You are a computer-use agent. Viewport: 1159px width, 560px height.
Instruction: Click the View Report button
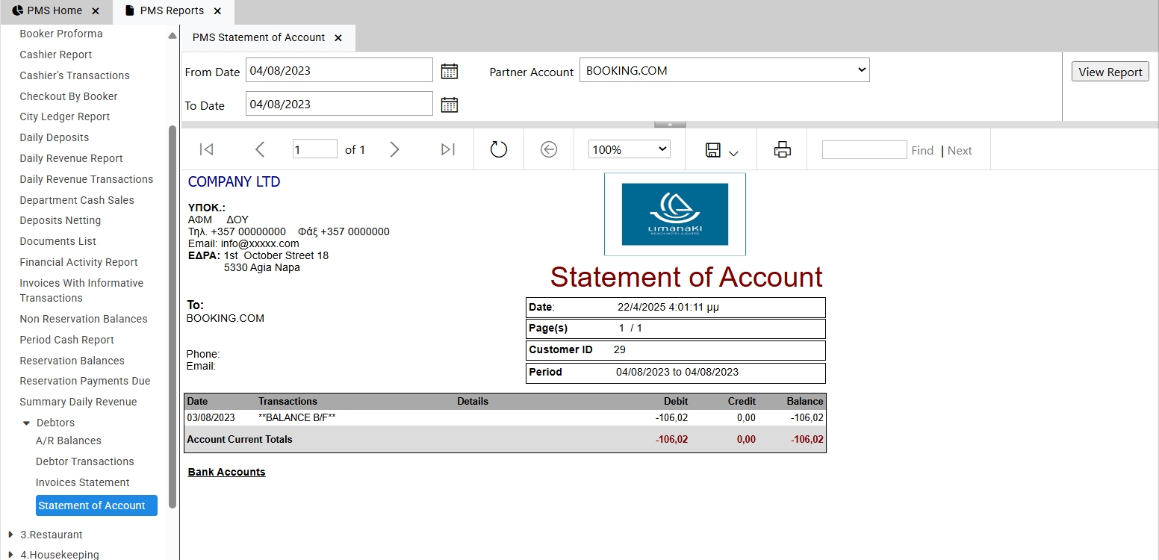pyautogui.click(x=1110, y=72)
